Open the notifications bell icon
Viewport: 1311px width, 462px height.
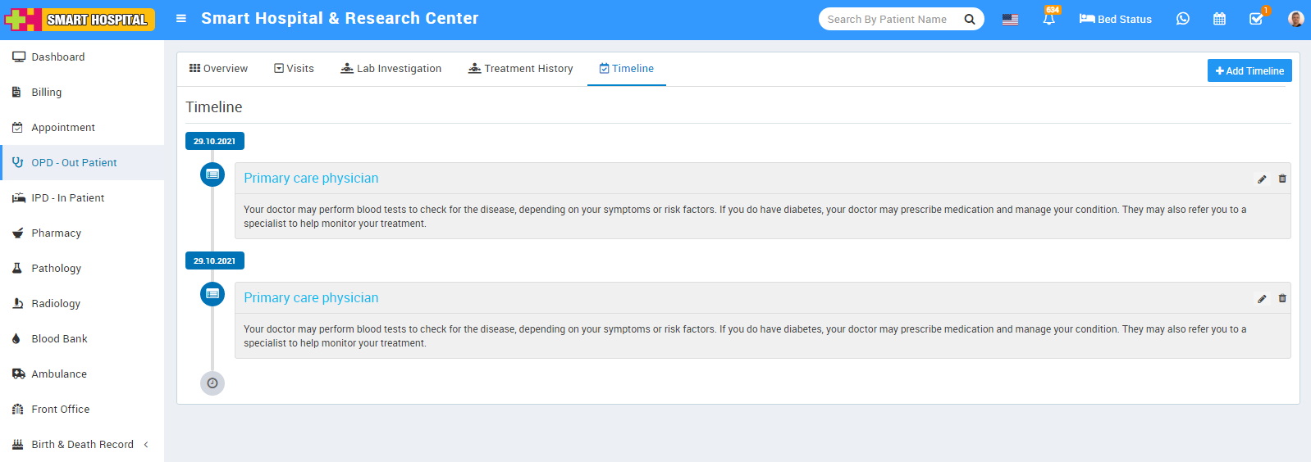click(x=1048, y=19)
